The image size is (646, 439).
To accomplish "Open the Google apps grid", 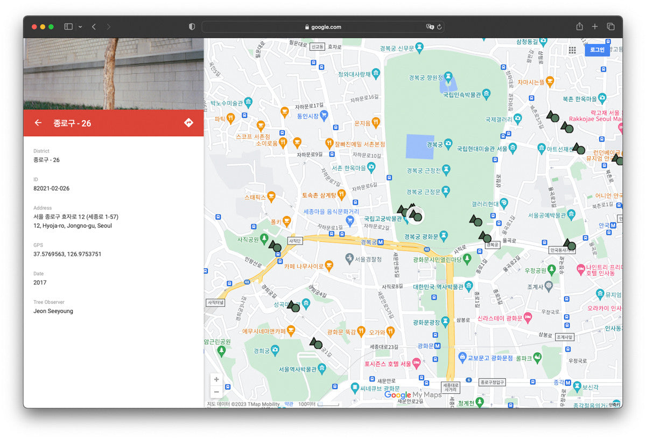I will click(x=572, y=50).
